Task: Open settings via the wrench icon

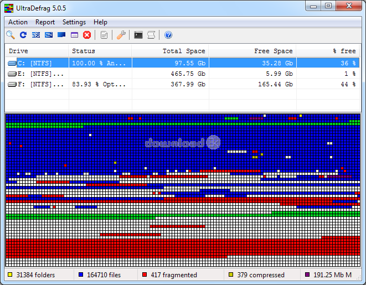Action: [122, 35]
